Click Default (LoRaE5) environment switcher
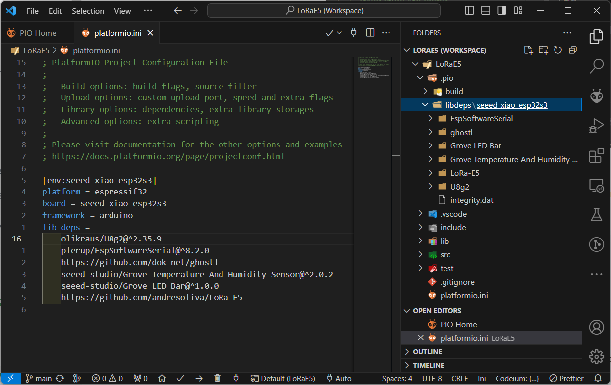 pyautogui.click(x=282, y=378)
